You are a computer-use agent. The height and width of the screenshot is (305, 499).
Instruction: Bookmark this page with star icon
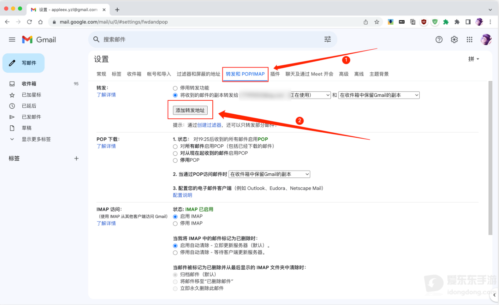point(377,22)
